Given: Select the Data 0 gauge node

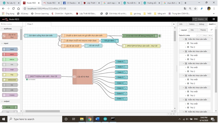Looking at the screenshot, I should pyautogui.click(x=121, y=62).
